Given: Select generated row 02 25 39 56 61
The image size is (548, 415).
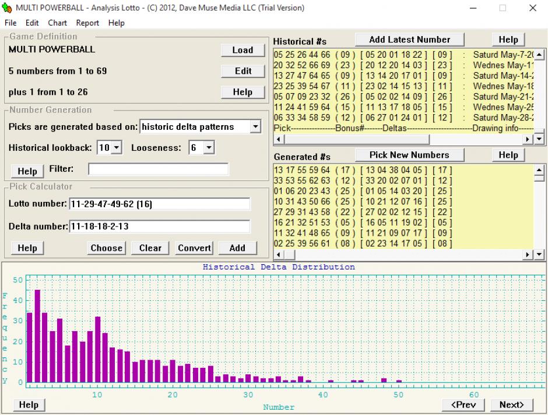Looking at the screenshot, I should [x=403, y=244].
